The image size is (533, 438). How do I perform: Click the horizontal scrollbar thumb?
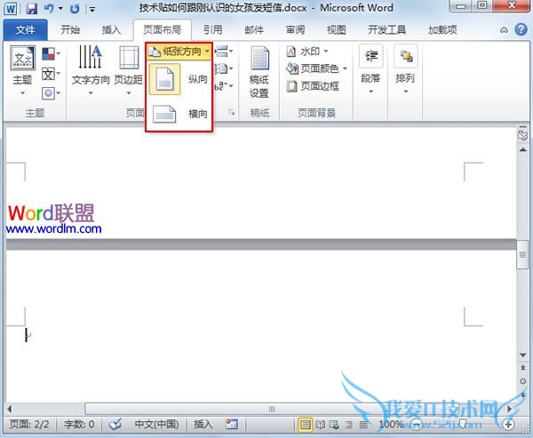click(272, 409)
